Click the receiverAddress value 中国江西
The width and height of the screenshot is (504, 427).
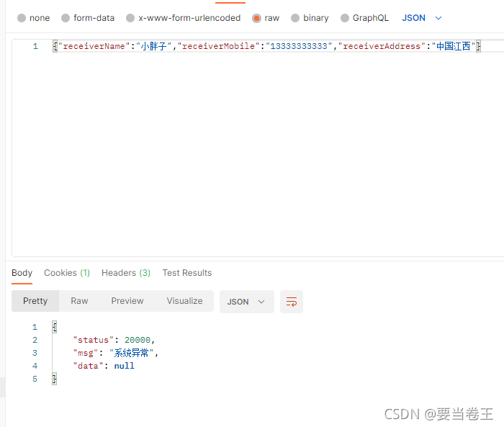pos(453,46)
